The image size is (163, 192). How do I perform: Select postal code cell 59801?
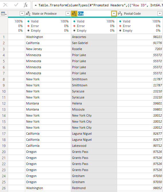pyautogui.click(x=140, y=109)
